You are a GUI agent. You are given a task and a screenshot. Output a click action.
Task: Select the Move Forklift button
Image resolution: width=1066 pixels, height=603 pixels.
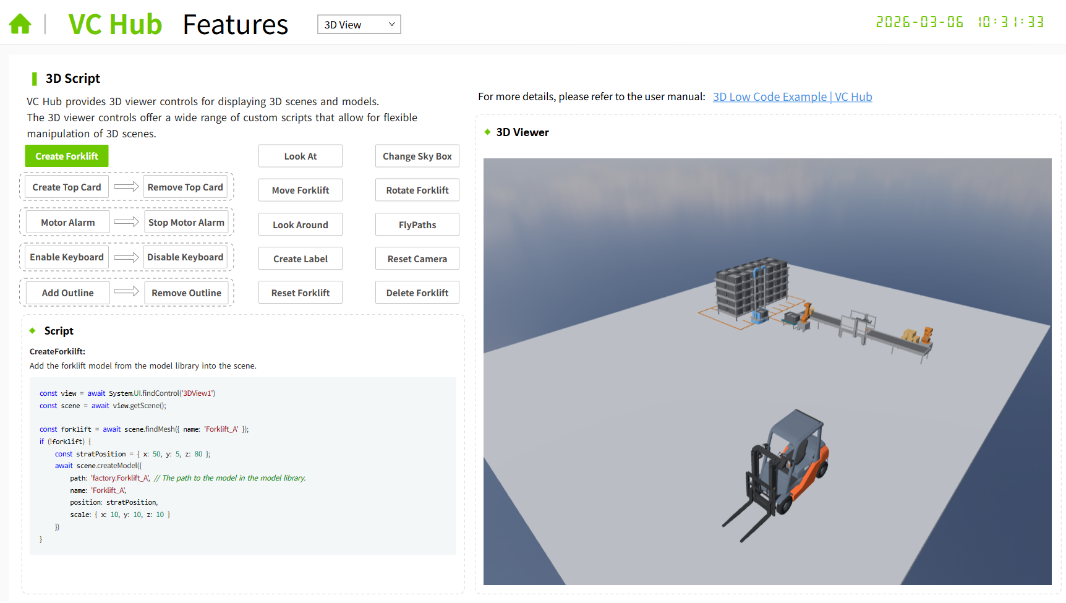pos(301,190)
